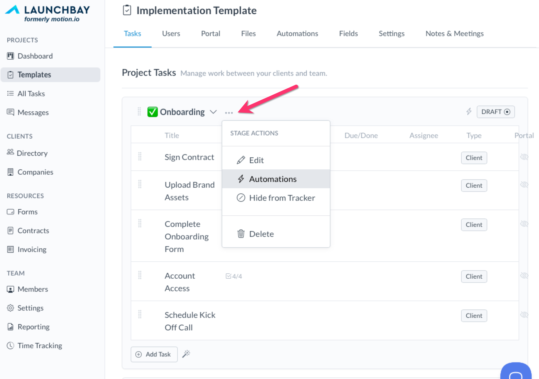Open Time Tracking from the sidebar
The width and height of the screenshot is (539, 379).
(39, 346)
